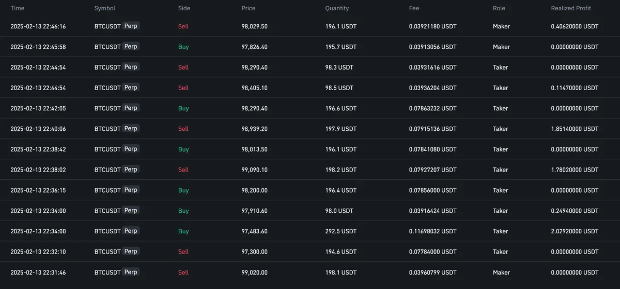Click the Time column header
This screenshot has height=289, width=620.
point(18,8)
